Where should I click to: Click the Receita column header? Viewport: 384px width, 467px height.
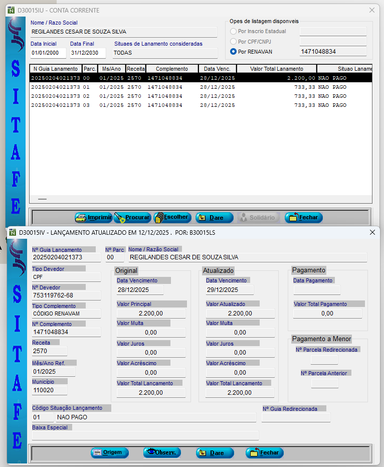coord(135,69)
